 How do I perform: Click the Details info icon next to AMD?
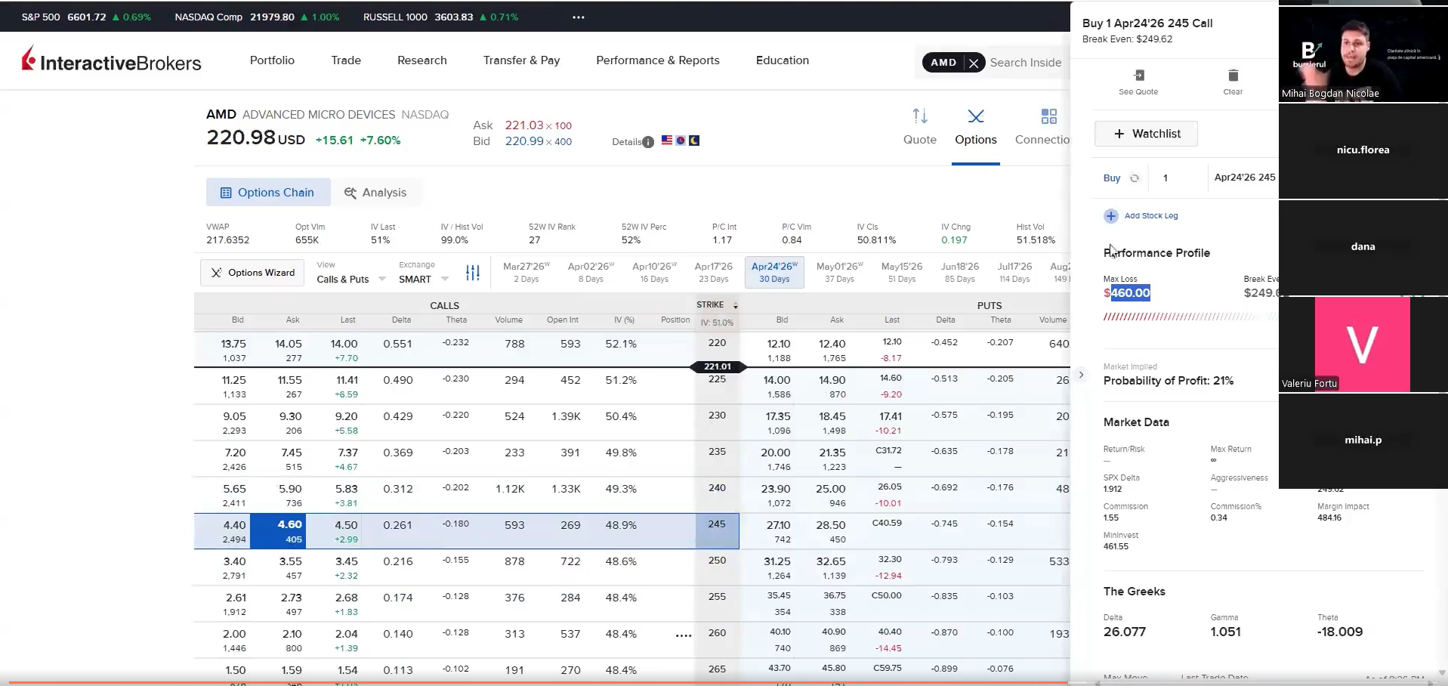[648, 141]
